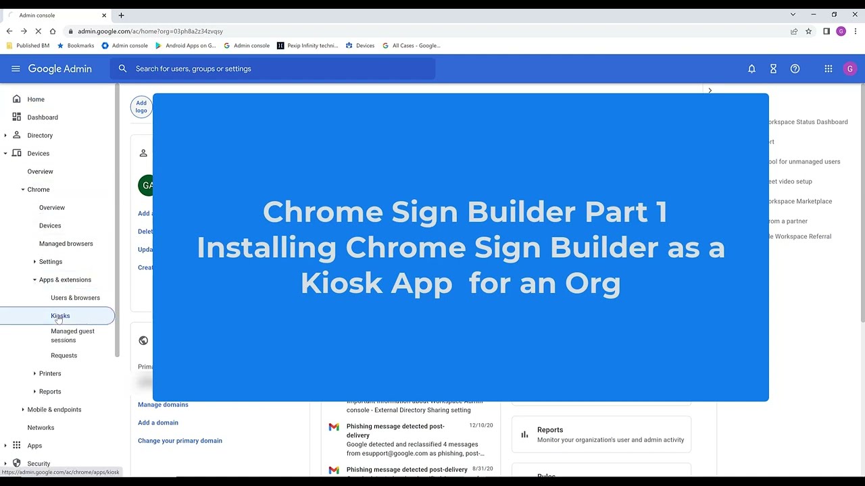
Task: Click the Add a domain link
Action: (x=158, y=423)
